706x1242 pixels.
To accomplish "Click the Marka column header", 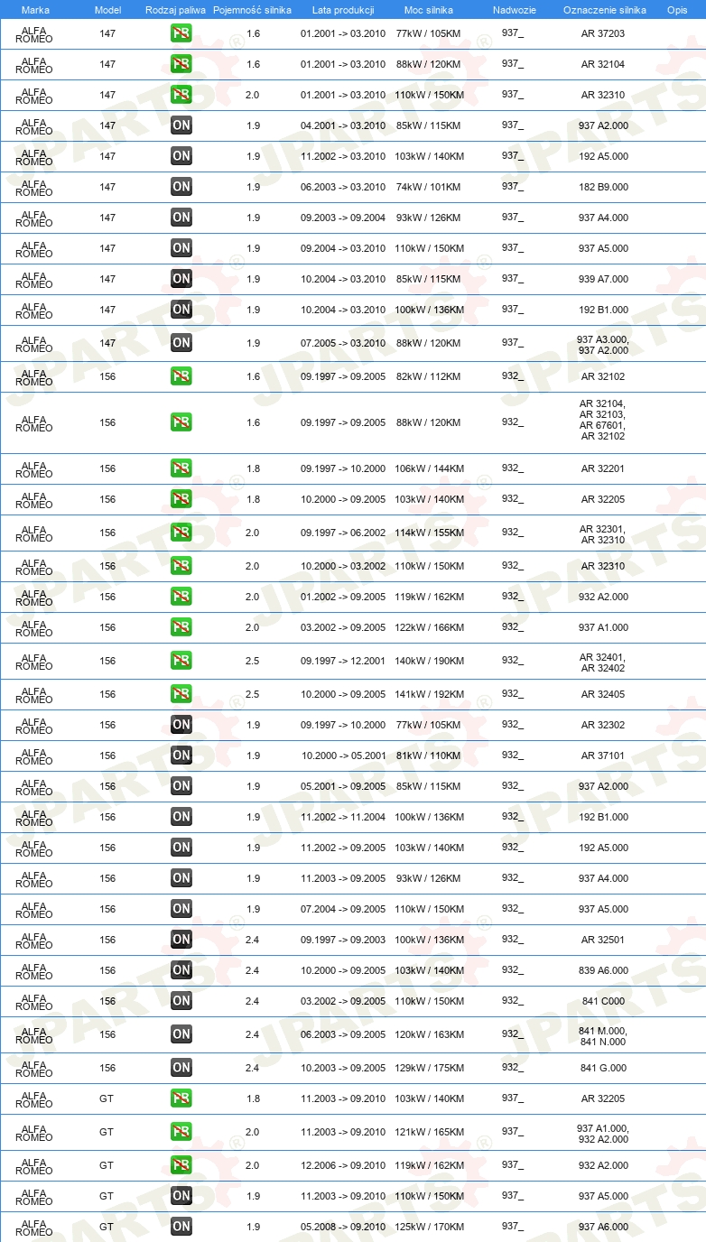I will pyautogui.click(x=35, y=10).
